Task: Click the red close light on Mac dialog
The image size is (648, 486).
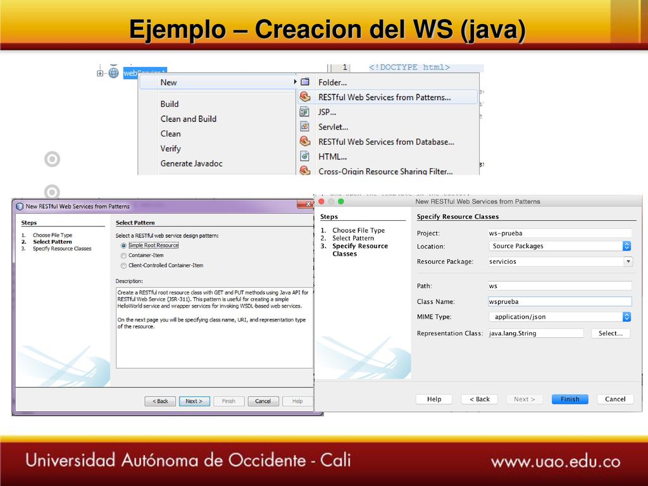Action: 321,201
